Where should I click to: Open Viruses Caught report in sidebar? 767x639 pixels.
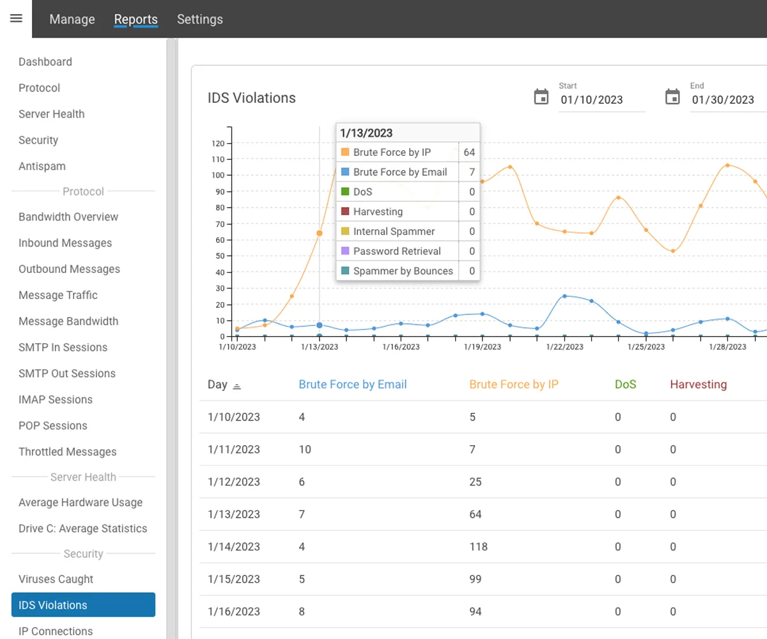point(56,579)
